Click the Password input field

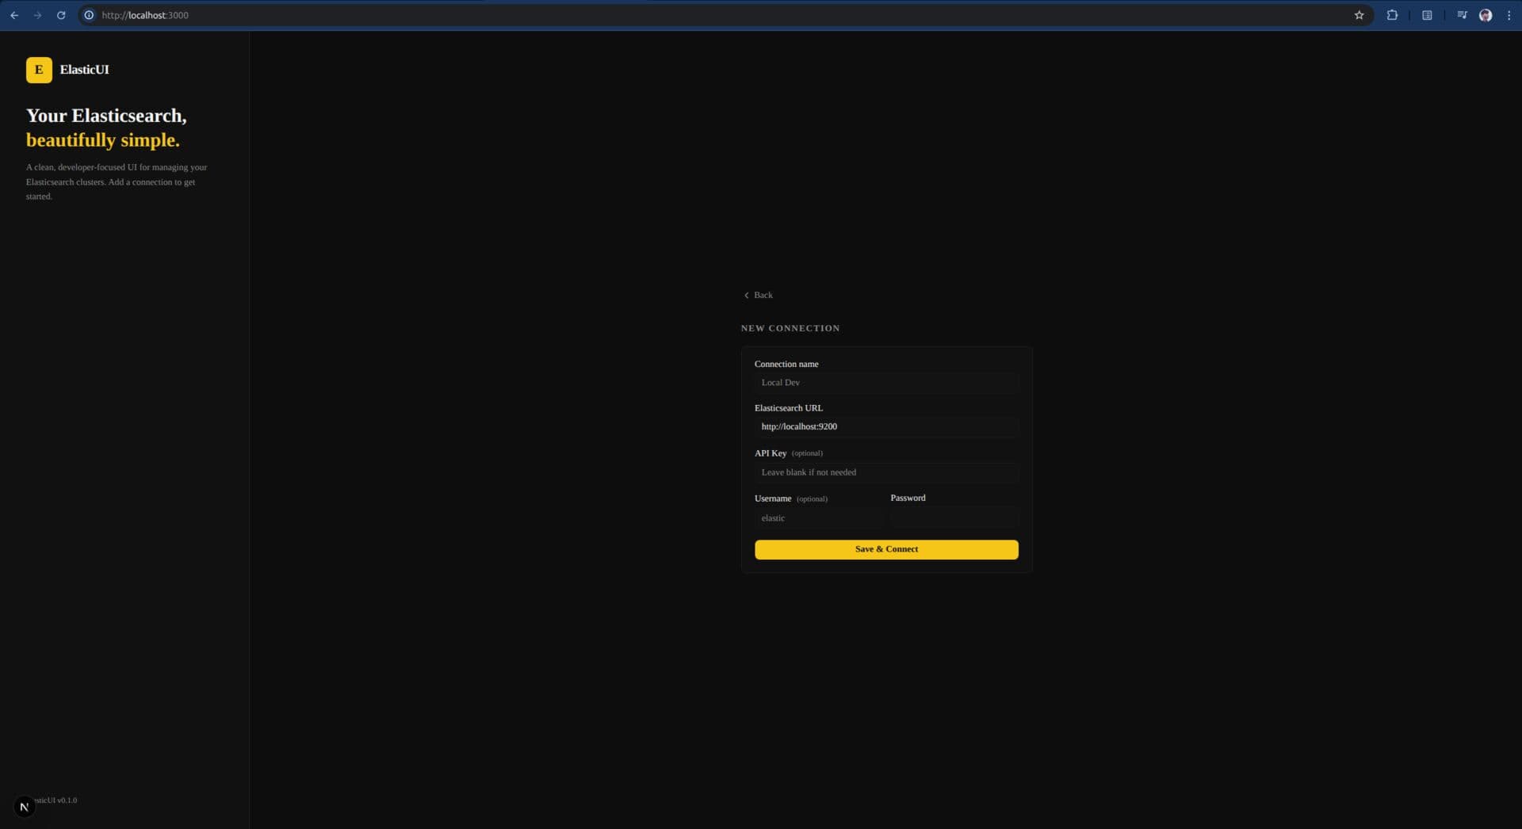(x=954, y=518)
